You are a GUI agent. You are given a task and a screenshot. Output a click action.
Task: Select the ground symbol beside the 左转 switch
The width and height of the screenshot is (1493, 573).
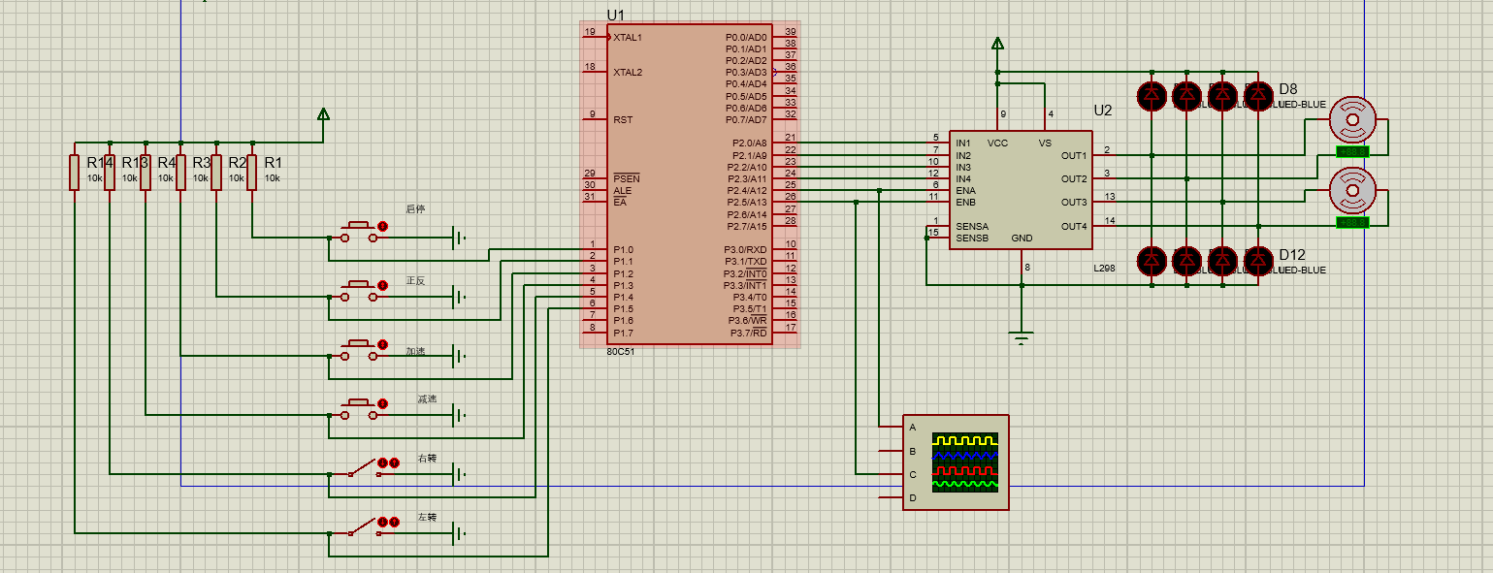click(x=459, y=533)
